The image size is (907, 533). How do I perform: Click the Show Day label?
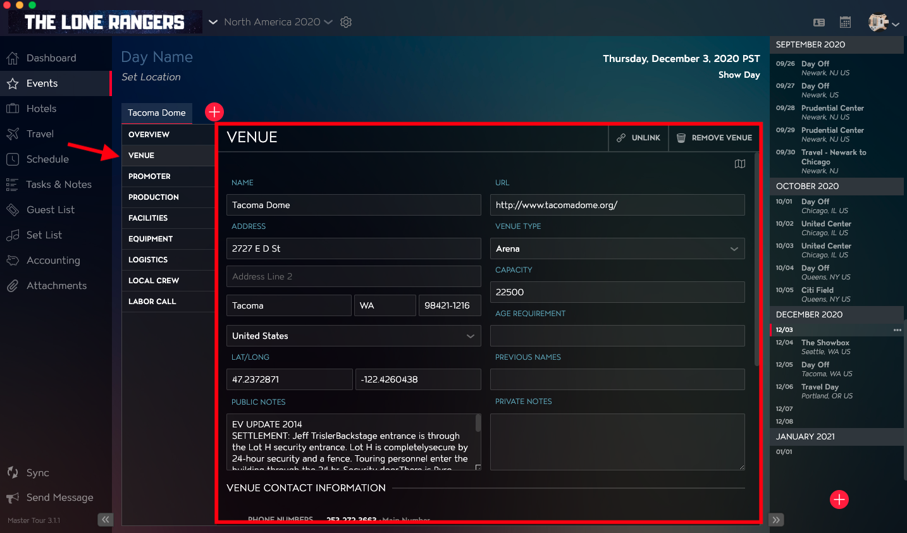click(739, 75)
